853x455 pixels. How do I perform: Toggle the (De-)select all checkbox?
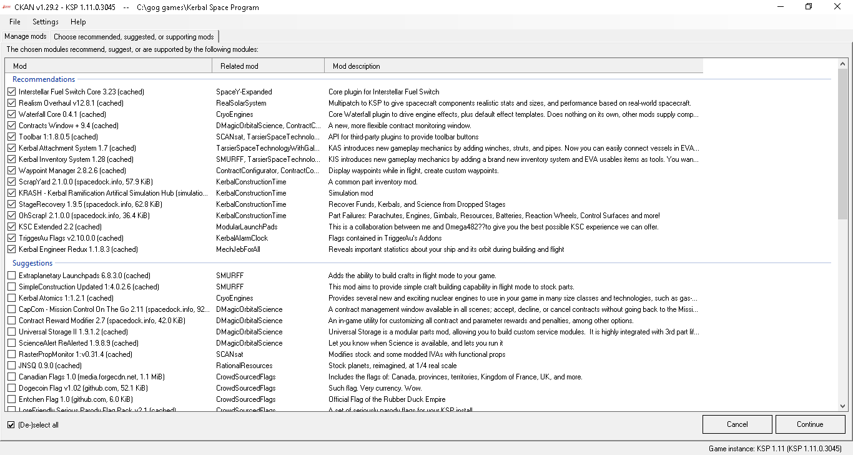11,425
